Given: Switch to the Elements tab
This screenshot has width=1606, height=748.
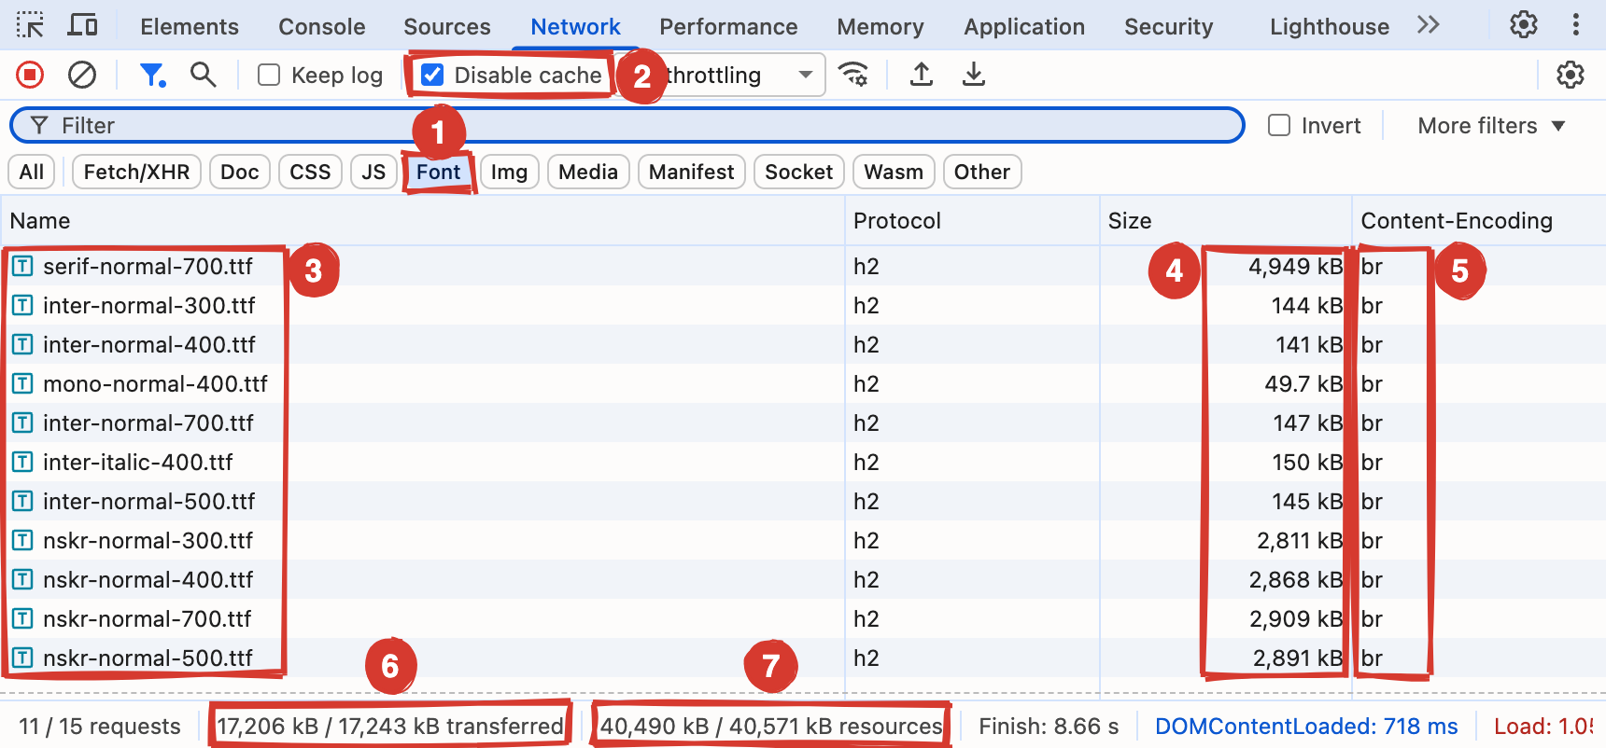Looking at the screenshot, I should coord(190,27).
